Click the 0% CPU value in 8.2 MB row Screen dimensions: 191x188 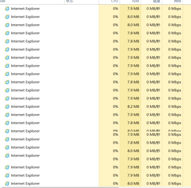(x=115, y=107)
